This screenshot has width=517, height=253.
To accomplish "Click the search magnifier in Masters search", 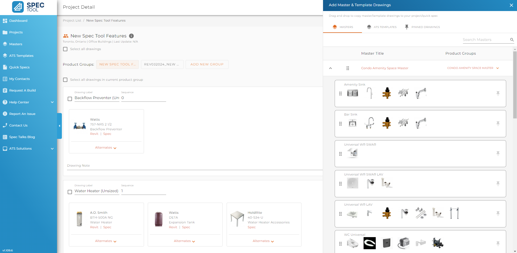I will coord(512,40).
